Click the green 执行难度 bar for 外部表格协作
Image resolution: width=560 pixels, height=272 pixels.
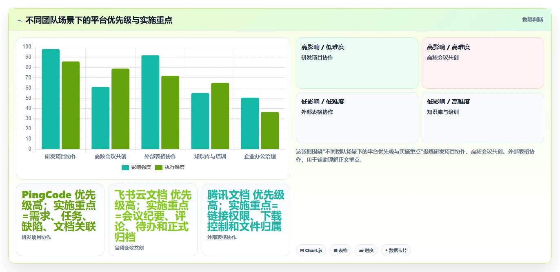click(x=170, y=112)
